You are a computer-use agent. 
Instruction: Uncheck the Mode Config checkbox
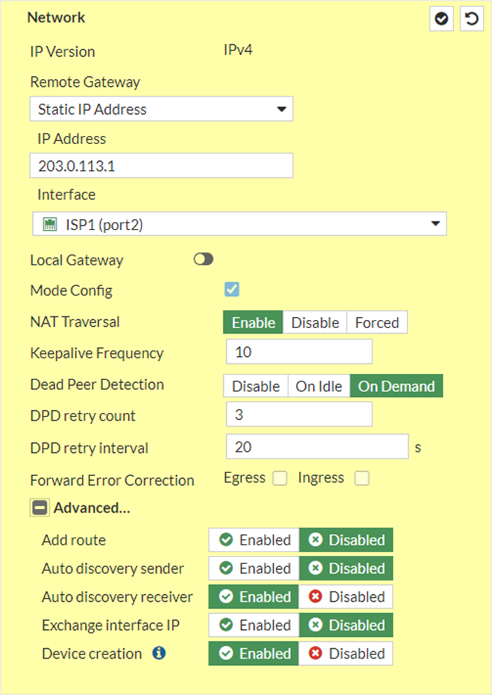pos(232,290)
